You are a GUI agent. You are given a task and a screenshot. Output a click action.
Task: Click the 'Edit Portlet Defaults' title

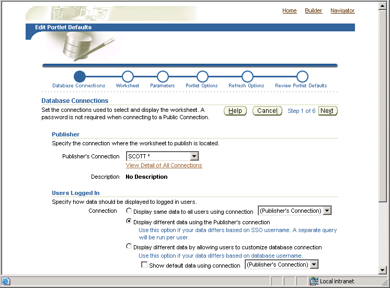point(63,27)
